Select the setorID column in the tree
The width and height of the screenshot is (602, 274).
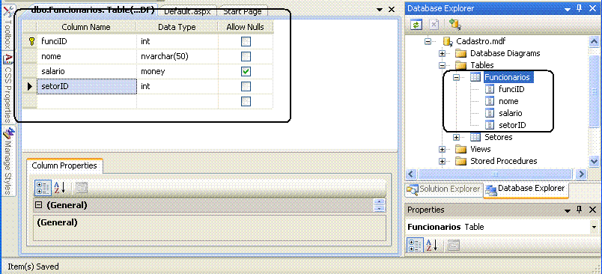coord(512,125)
